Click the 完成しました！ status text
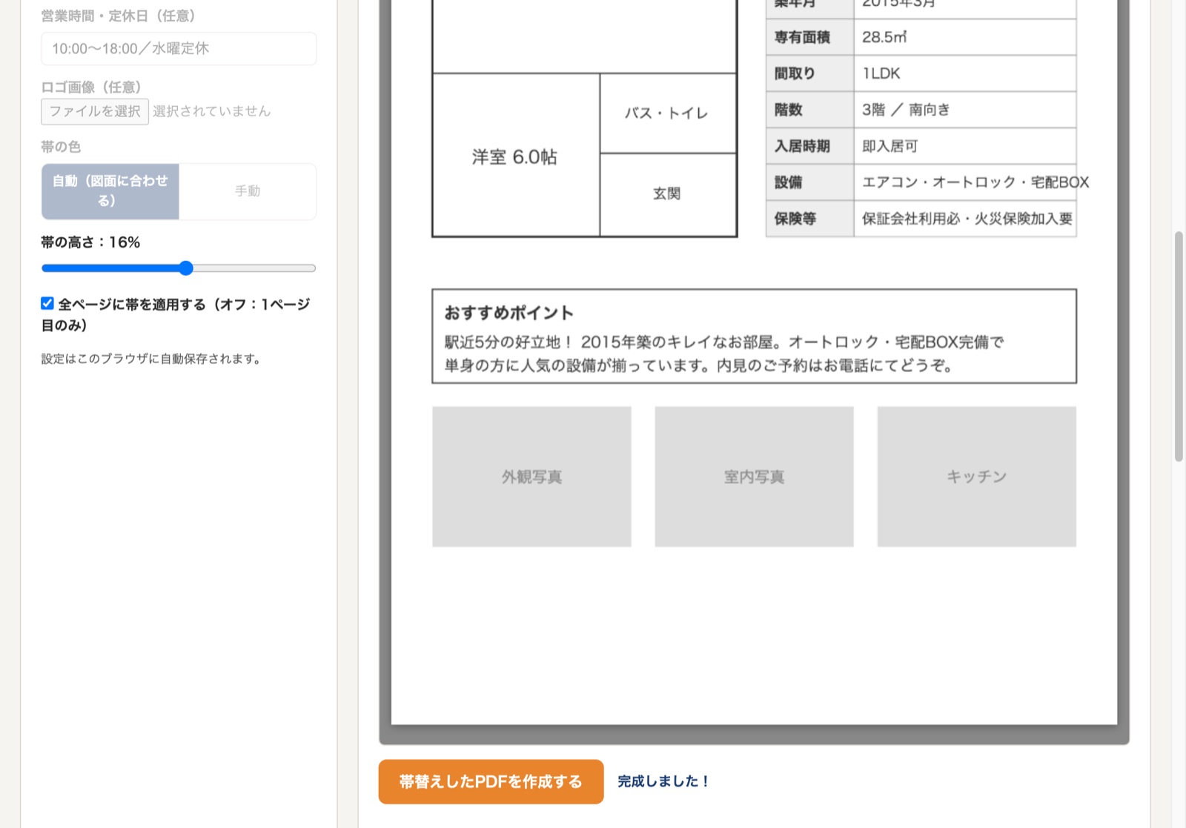1186x828 pixels. pos(664,781)
